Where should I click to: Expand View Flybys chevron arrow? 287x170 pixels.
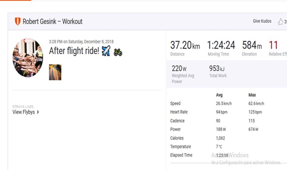click(38, 112)
